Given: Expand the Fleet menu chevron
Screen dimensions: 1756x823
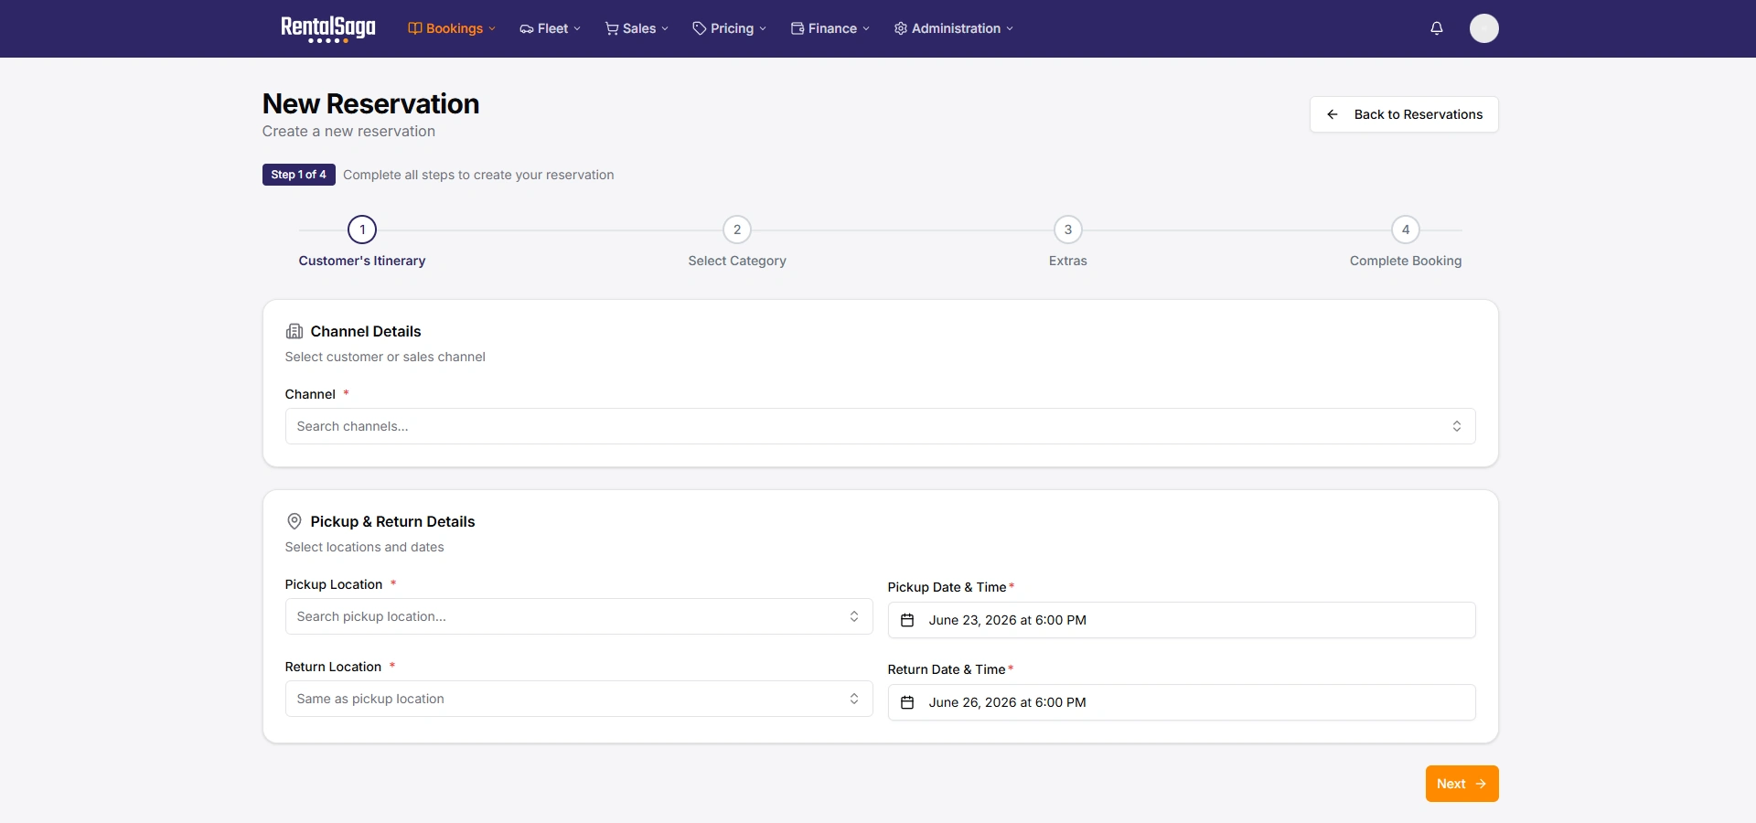Looking at the screenshot, I should [577, 28].
